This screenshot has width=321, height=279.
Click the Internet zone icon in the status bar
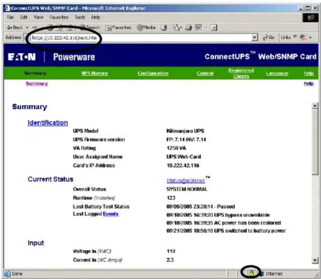(x=261, y=274)
